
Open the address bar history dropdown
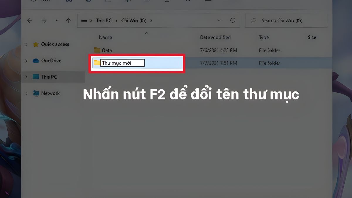219,21
